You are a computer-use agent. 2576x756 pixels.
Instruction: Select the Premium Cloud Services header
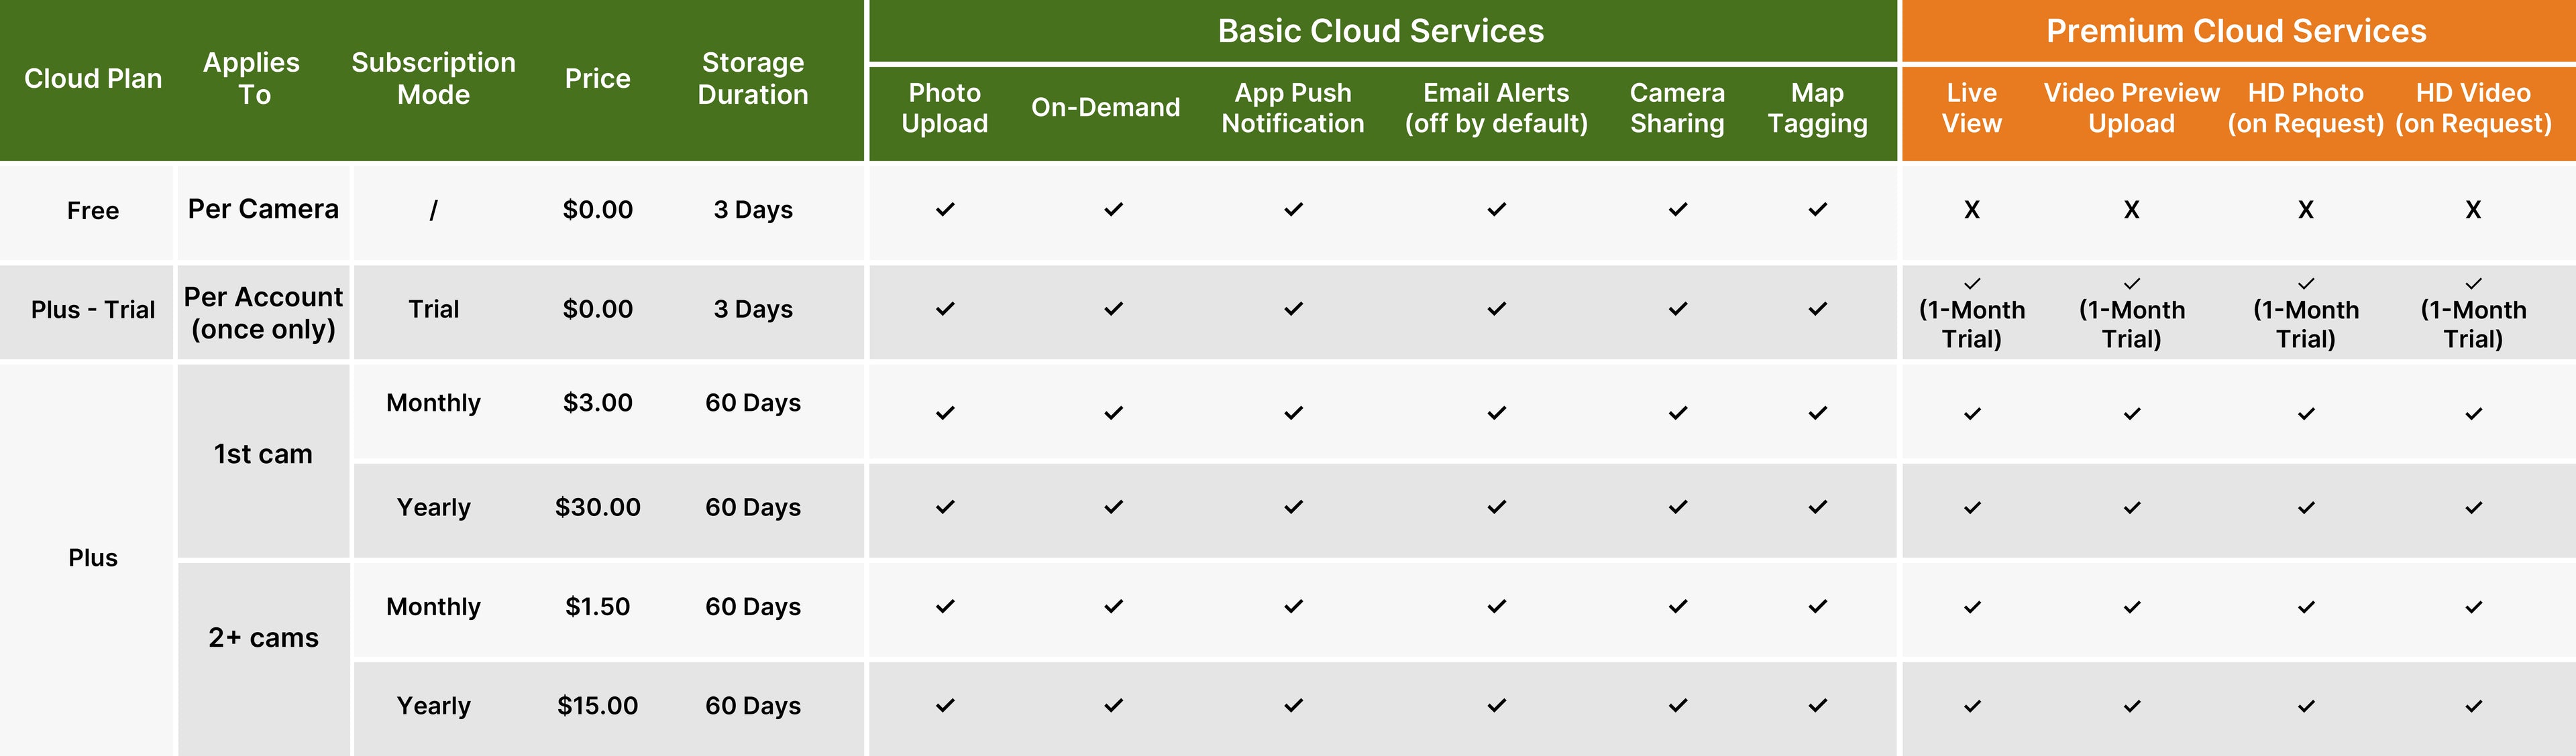(x=2236, y=31)
